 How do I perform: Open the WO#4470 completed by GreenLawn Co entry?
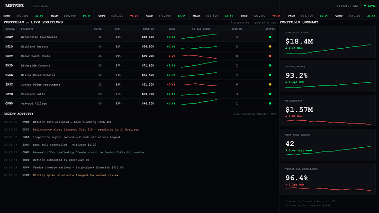139,160
